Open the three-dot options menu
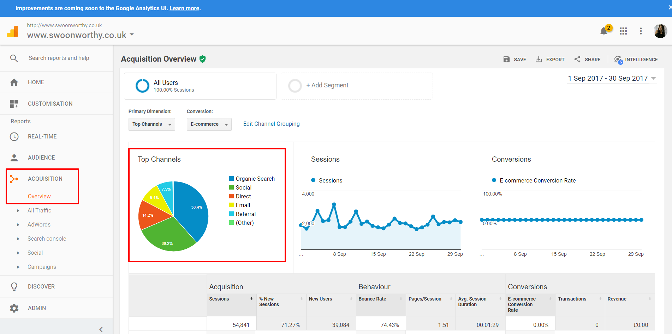 click(x=641, y=31)
